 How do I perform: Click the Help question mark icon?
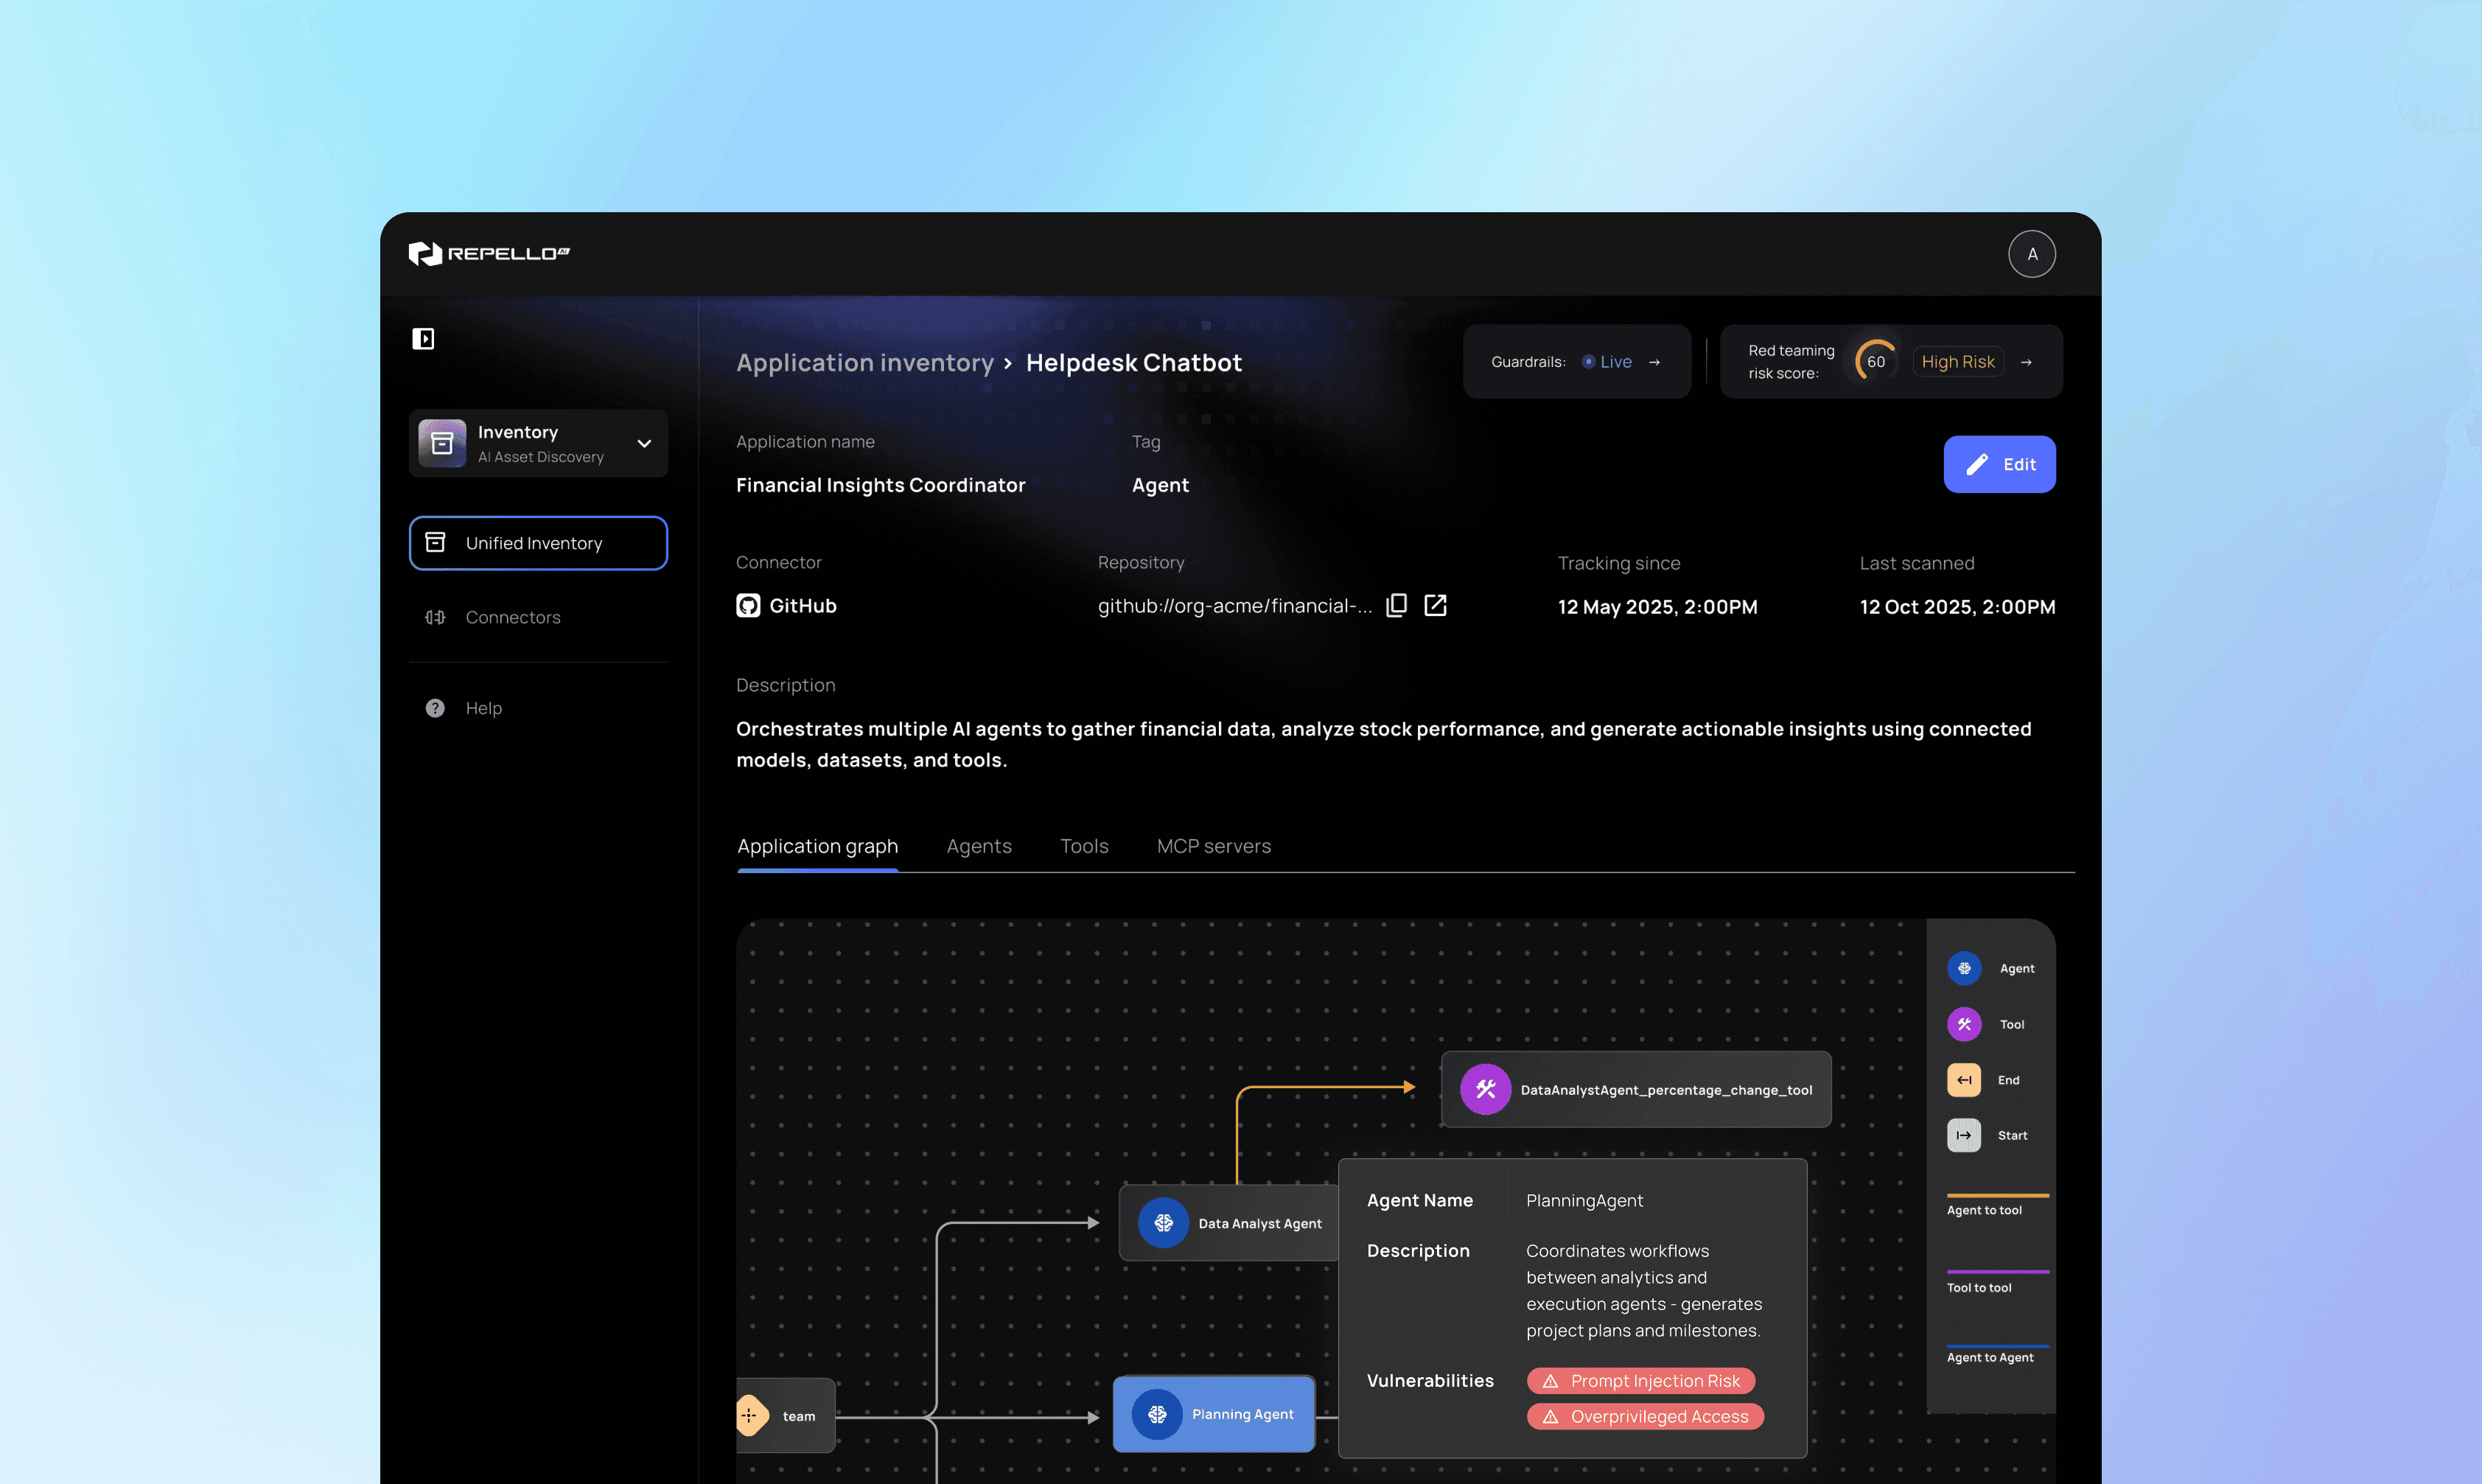pos(435,708)
